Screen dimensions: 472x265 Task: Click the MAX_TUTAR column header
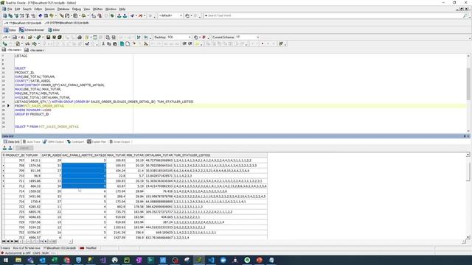[x=116, y=155]
